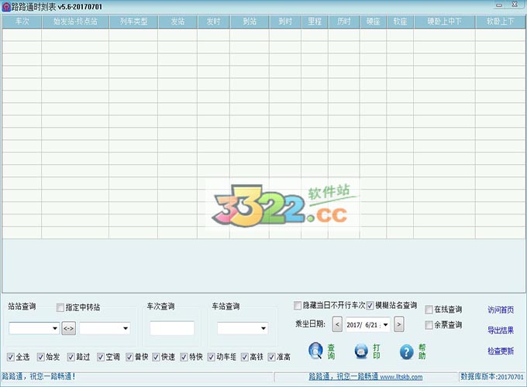Image resolution: width=527 pixels, height=387 pixels.
Task: Click 到时 column header
Action: [285, 22]
